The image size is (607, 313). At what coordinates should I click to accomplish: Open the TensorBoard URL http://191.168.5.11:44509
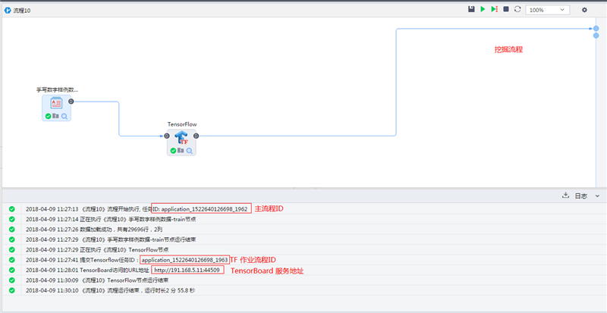pos(187,269)
